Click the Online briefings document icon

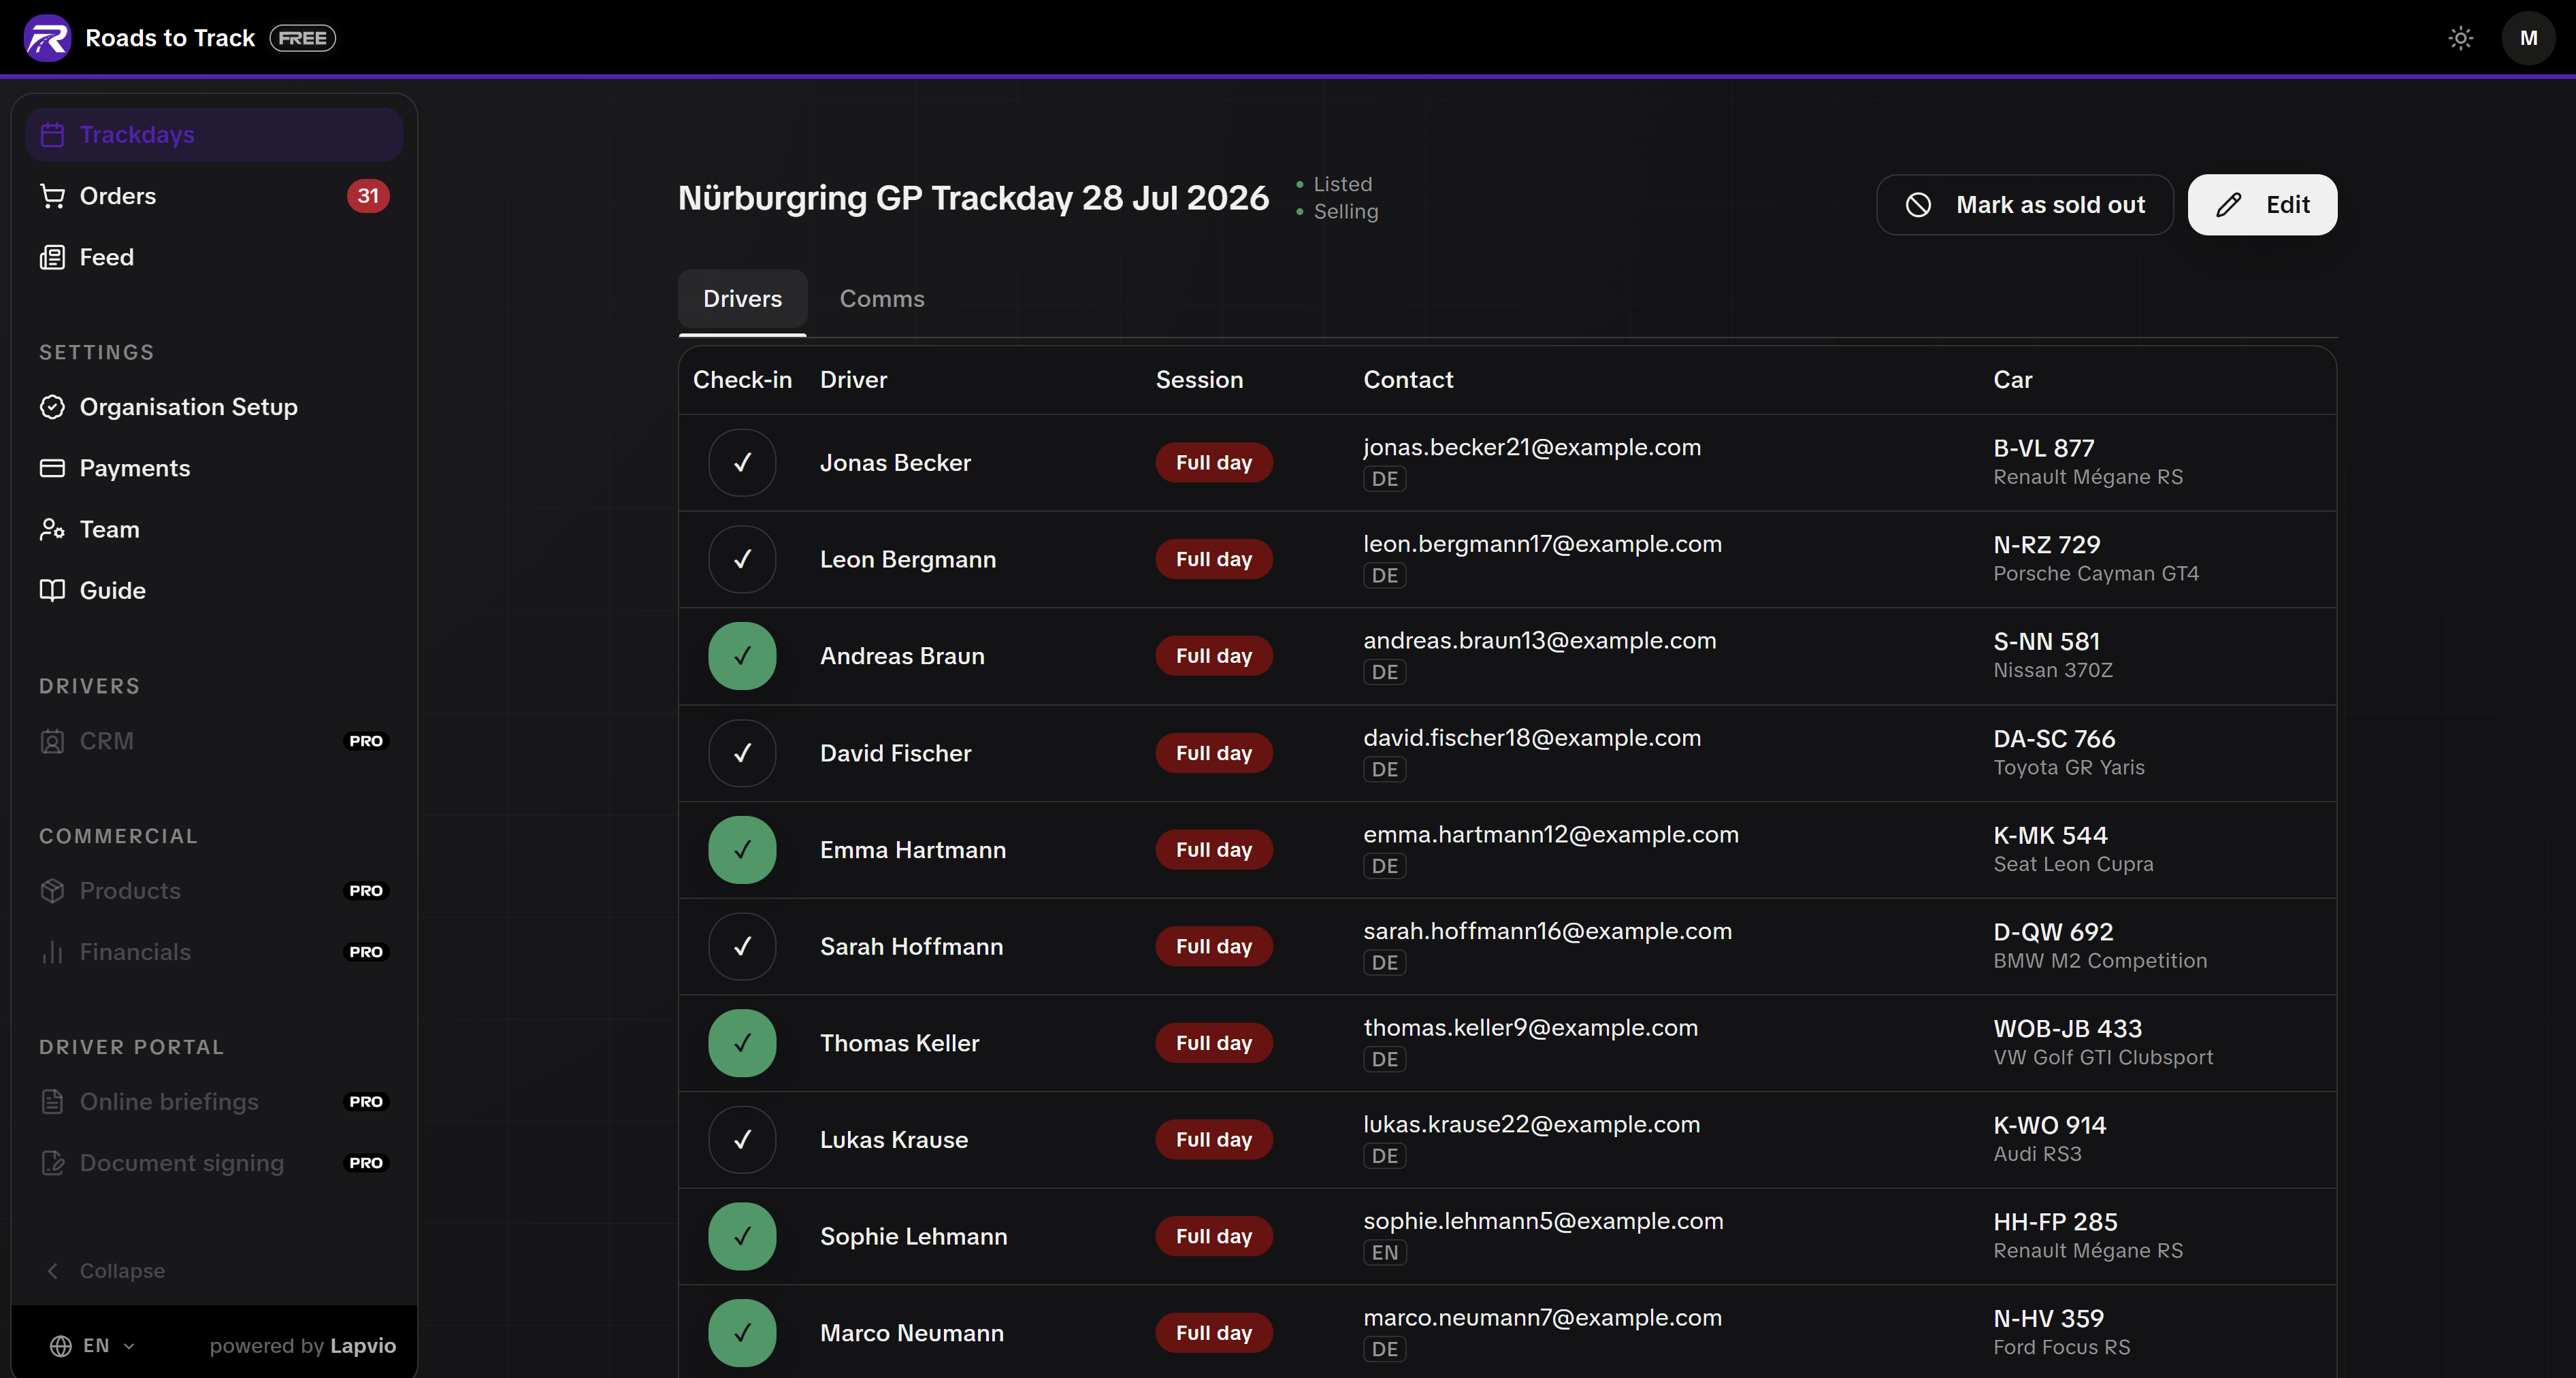click(x=52, y=1102)
